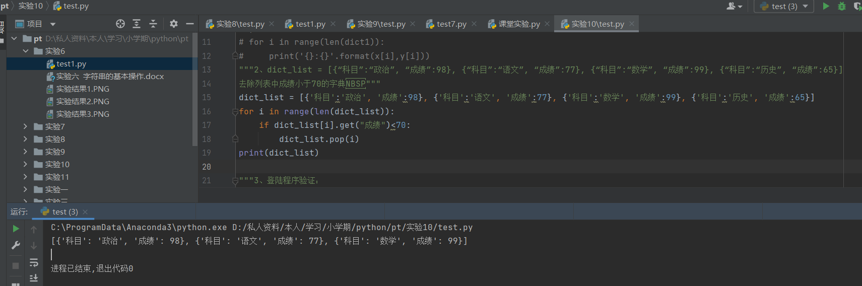862x286 pixels.
Task: Click the fold end marker at line 18
Action: [x=235, y=138]
